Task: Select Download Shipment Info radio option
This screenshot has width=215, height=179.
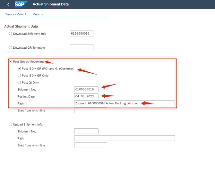Action: [x=11, y=34]
